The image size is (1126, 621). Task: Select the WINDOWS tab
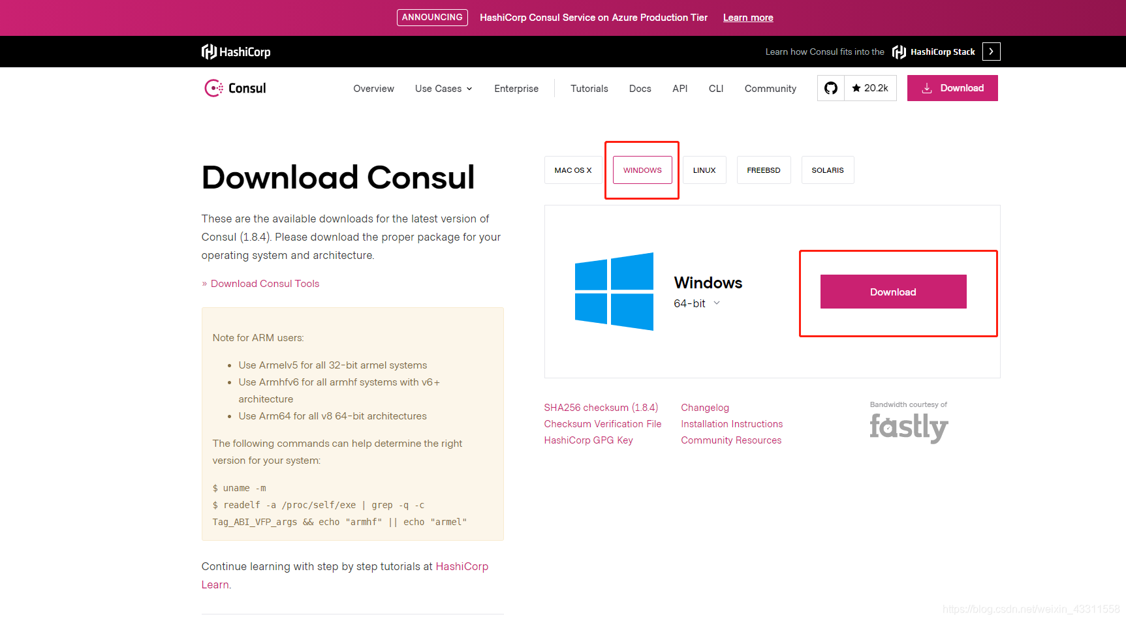642,170
